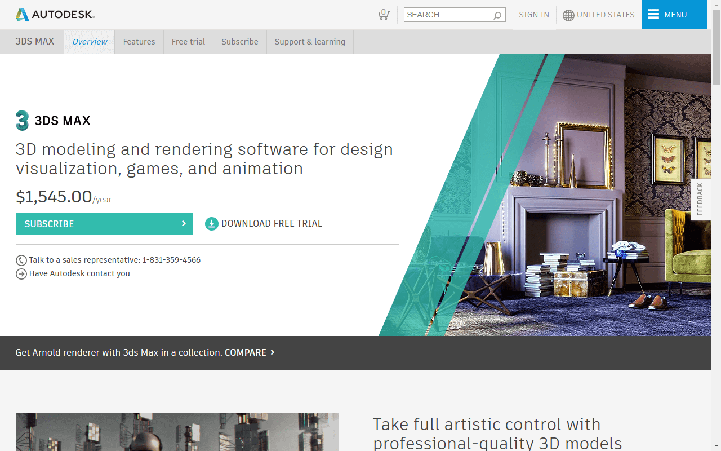Click the arrow icon by Have Autodesk contact you
The width and height of the screenshot is (721, 451).
pos(21,274)
